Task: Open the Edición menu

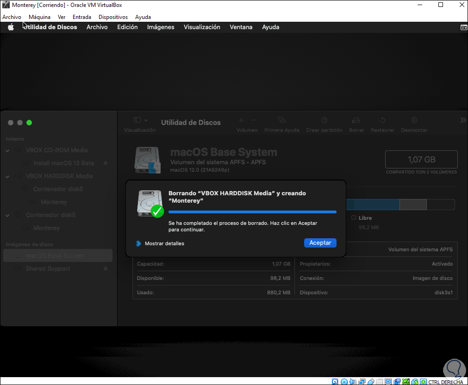Action: (x=127, y=27)
